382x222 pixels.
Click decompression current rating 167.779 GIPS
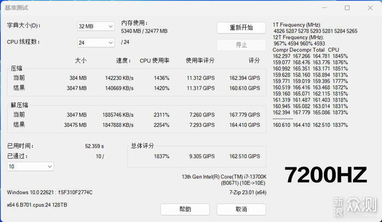click(244, 115)
